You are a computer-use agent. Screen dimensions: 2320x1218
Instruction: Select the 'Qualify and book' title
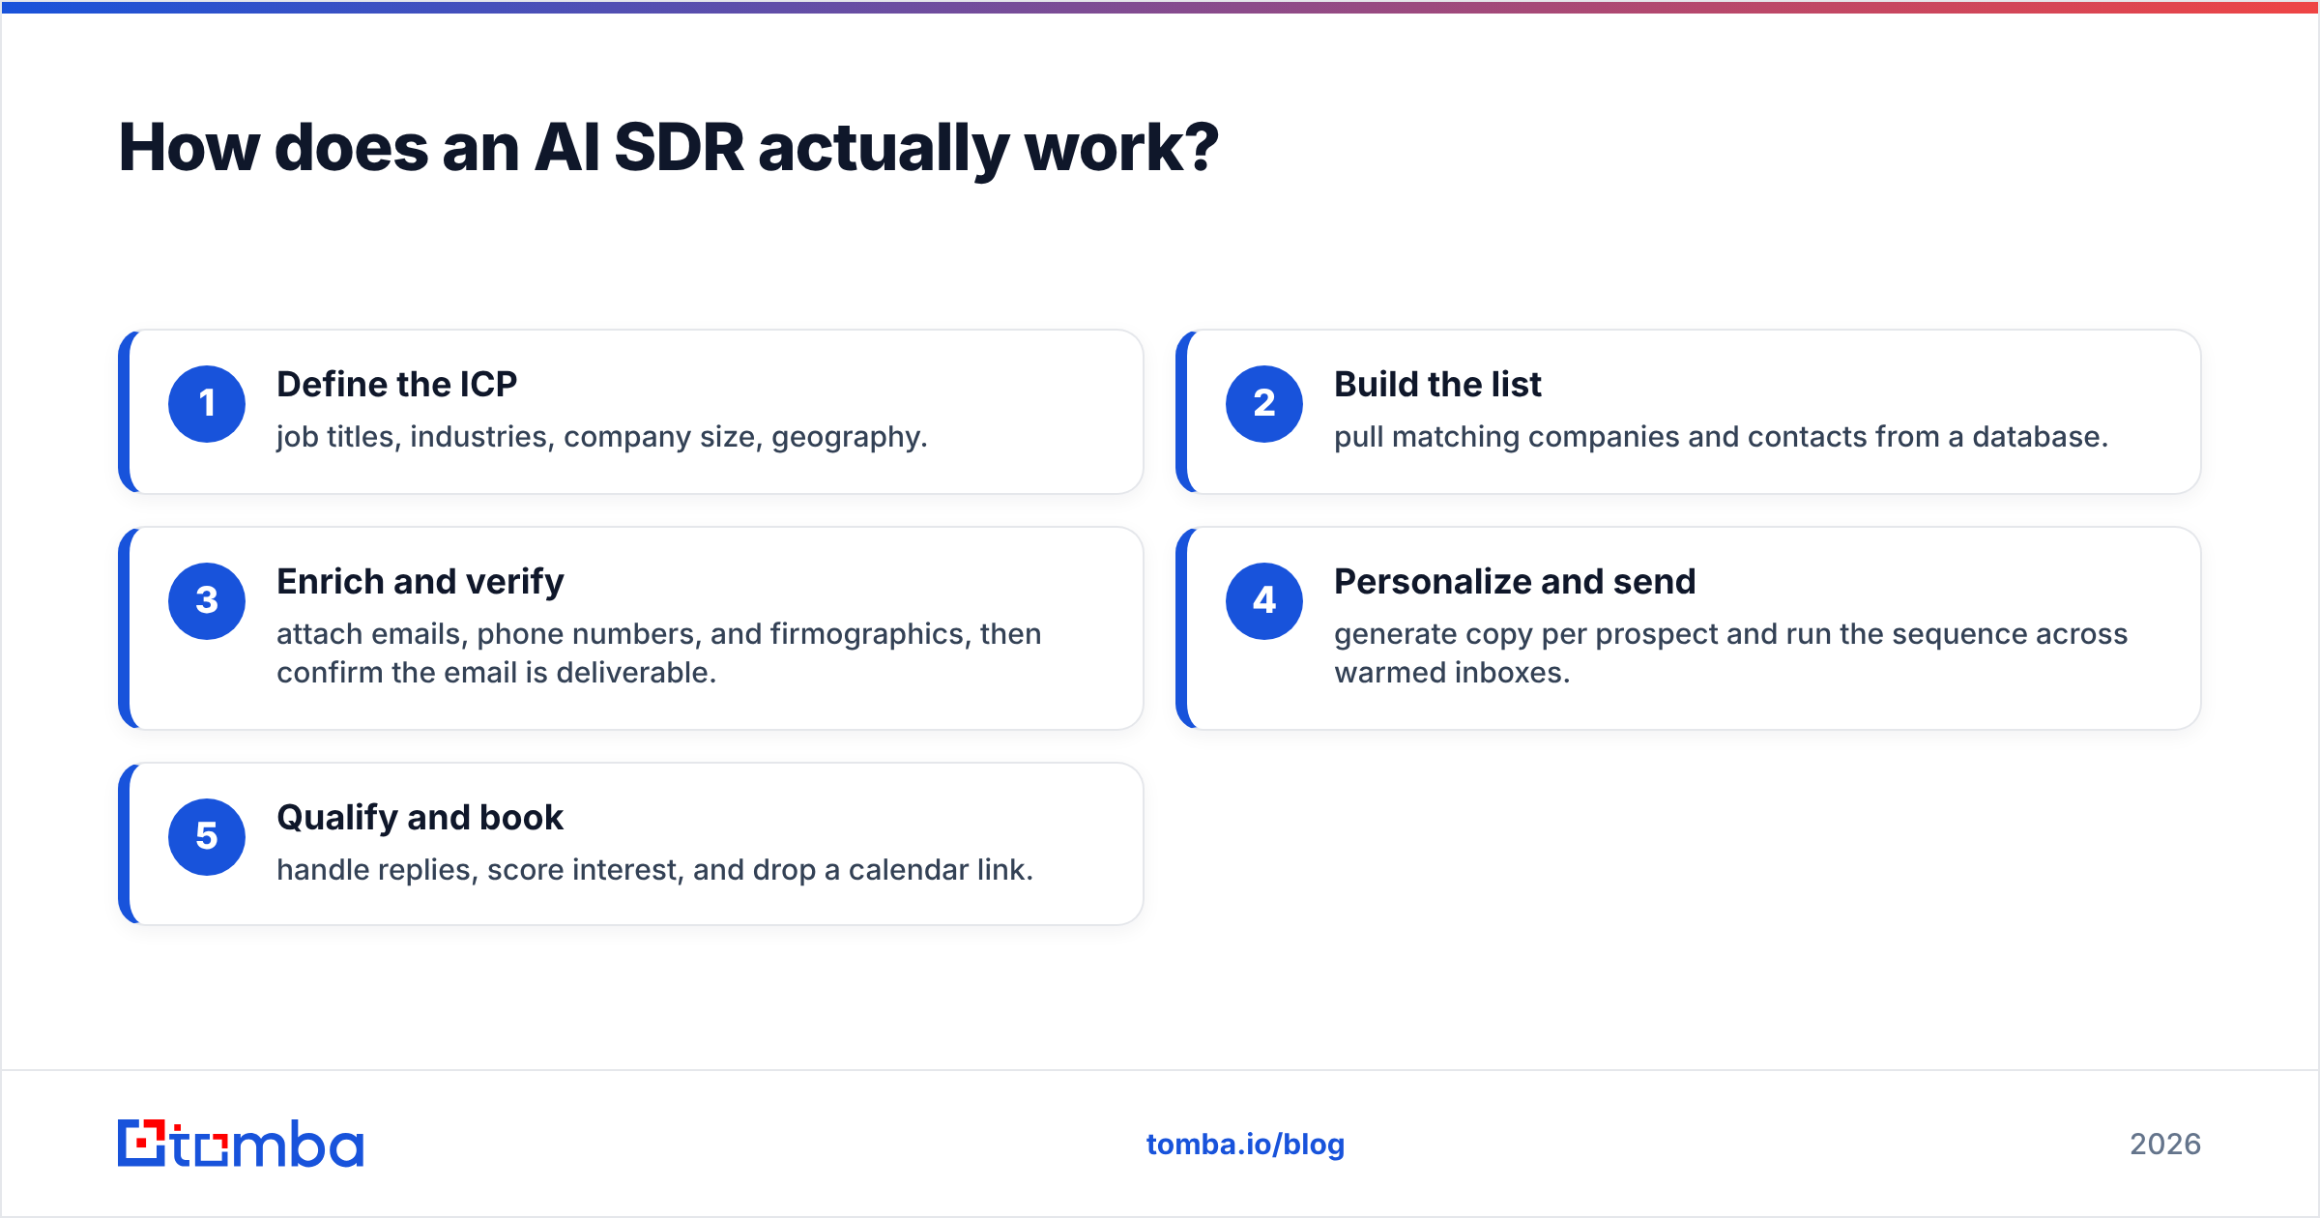coord(420,818)
